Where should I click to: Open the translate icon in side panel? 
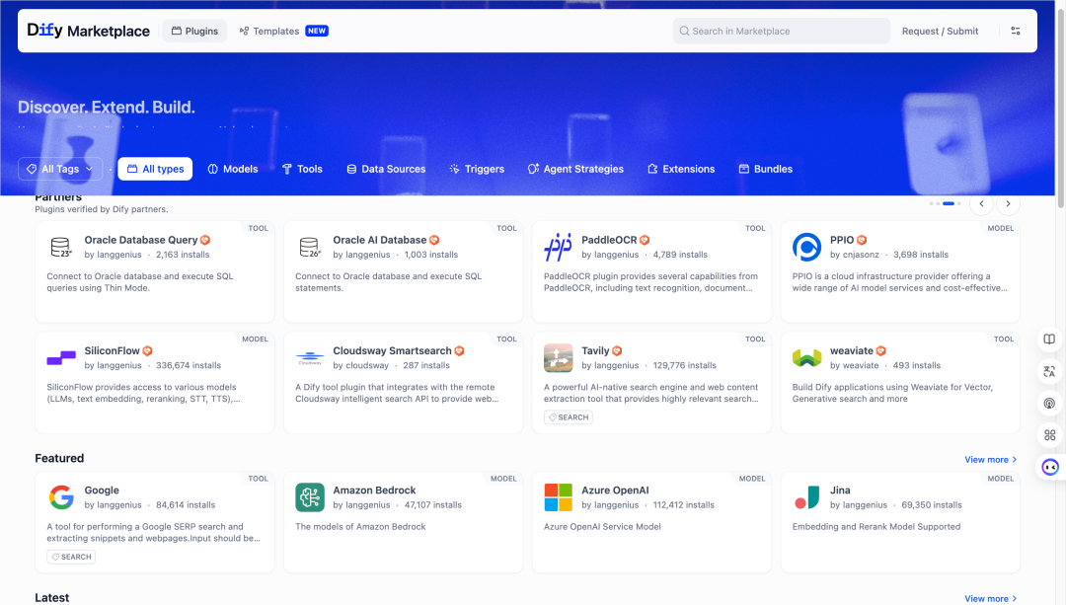point(1049,371)
